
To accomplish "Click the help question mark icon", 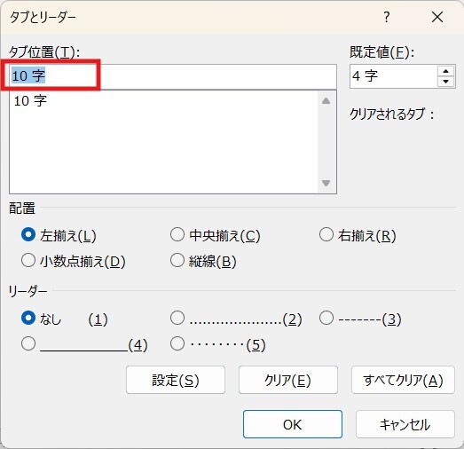I will [387, 17].
